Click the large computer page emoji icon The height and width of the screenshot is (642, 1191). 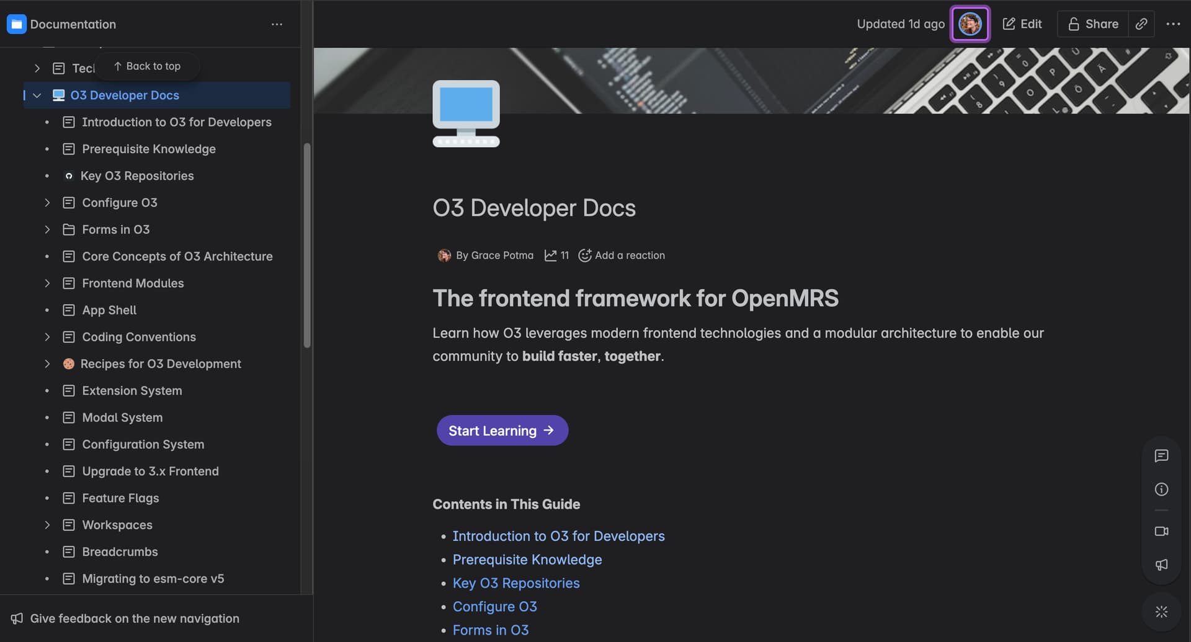466,114
